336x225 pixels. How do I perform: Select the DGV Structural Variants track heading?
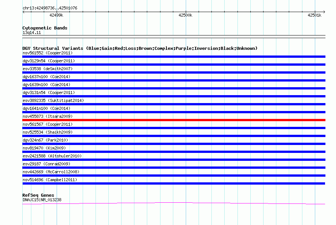point(140,48)
